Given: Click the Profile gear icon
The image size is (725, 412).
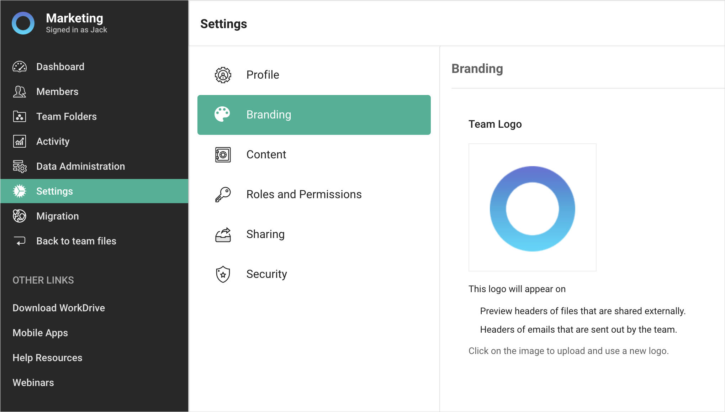Looking at the screenshot, I should pos(223,75).
